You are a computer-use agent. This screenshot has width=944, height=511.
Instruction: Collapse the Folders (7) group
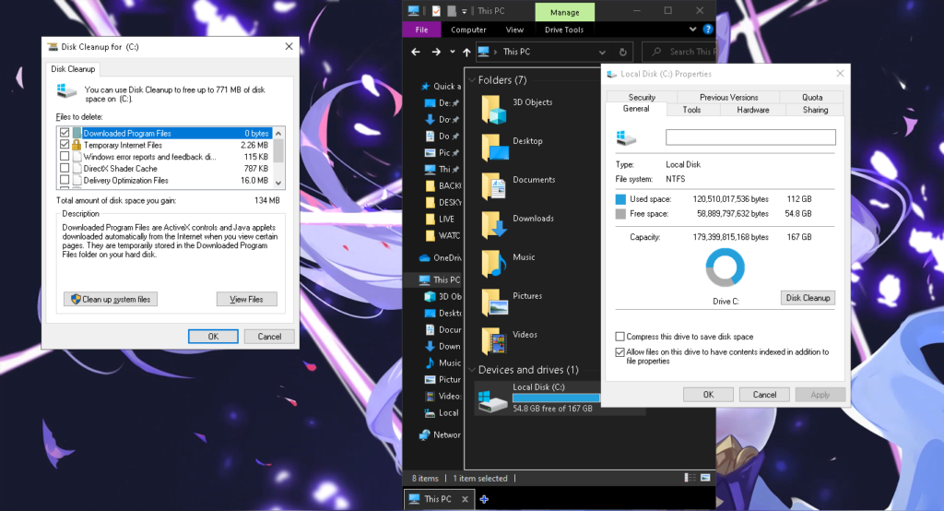click(472, 80)
